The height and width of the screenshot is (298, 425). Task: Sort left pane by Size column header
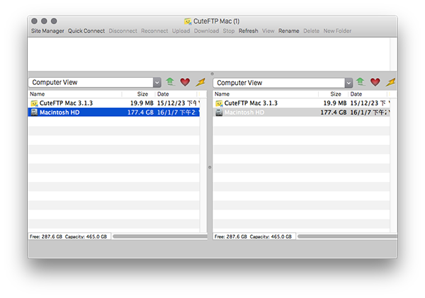point(139,94)
